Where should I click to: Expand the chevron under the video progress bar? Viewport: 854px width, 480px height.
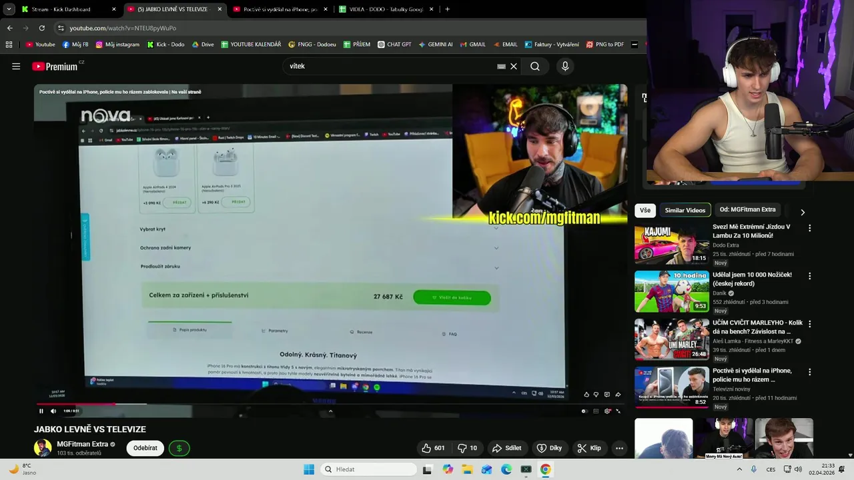click(330, 411)
